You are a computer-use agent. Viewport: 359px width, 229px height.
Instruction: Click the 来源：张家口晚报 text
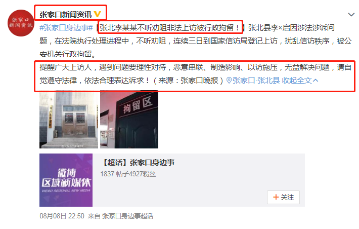(188, 81)
